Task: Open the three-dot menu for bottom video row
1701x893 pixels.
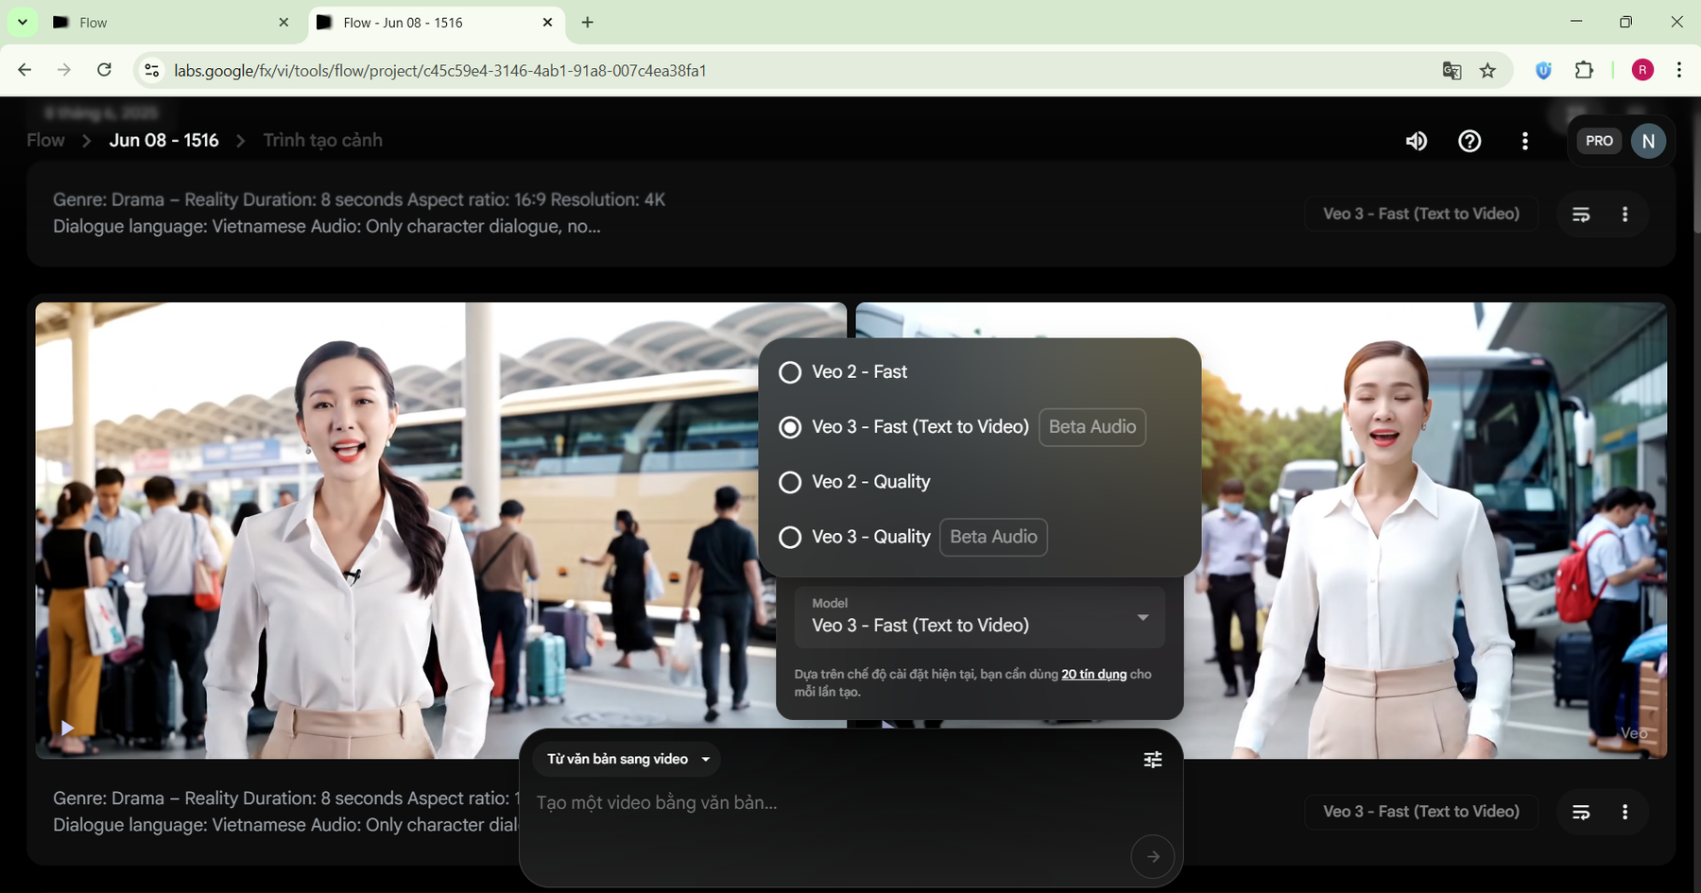Action: [1624, 812]
